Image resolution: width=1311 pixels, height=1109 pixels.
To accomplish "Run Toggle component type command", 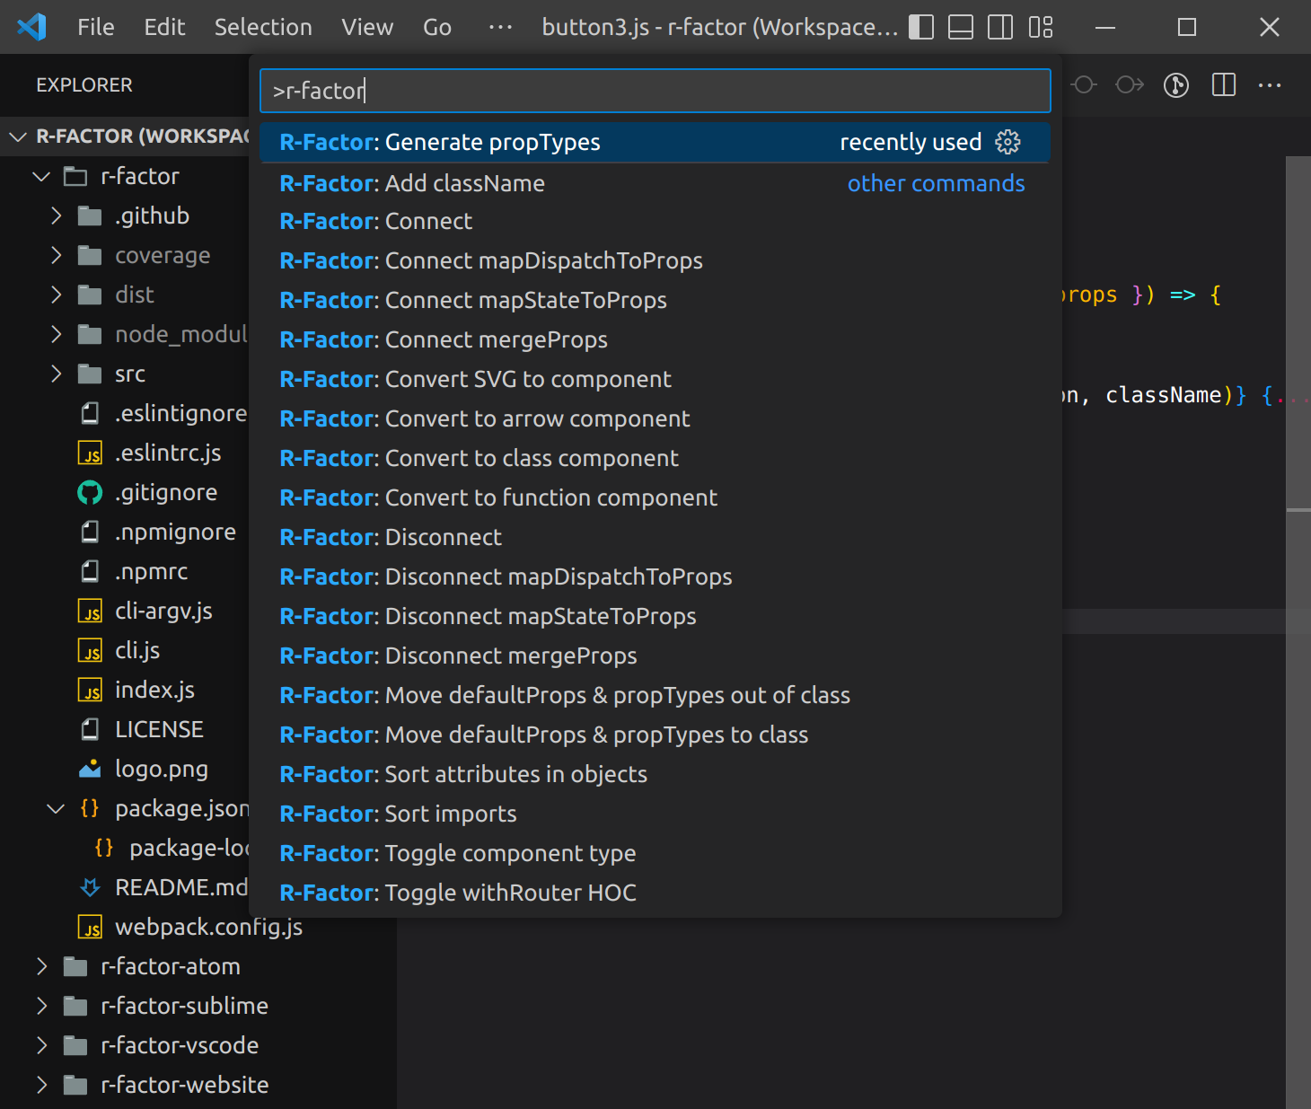I will click(655, 853).
